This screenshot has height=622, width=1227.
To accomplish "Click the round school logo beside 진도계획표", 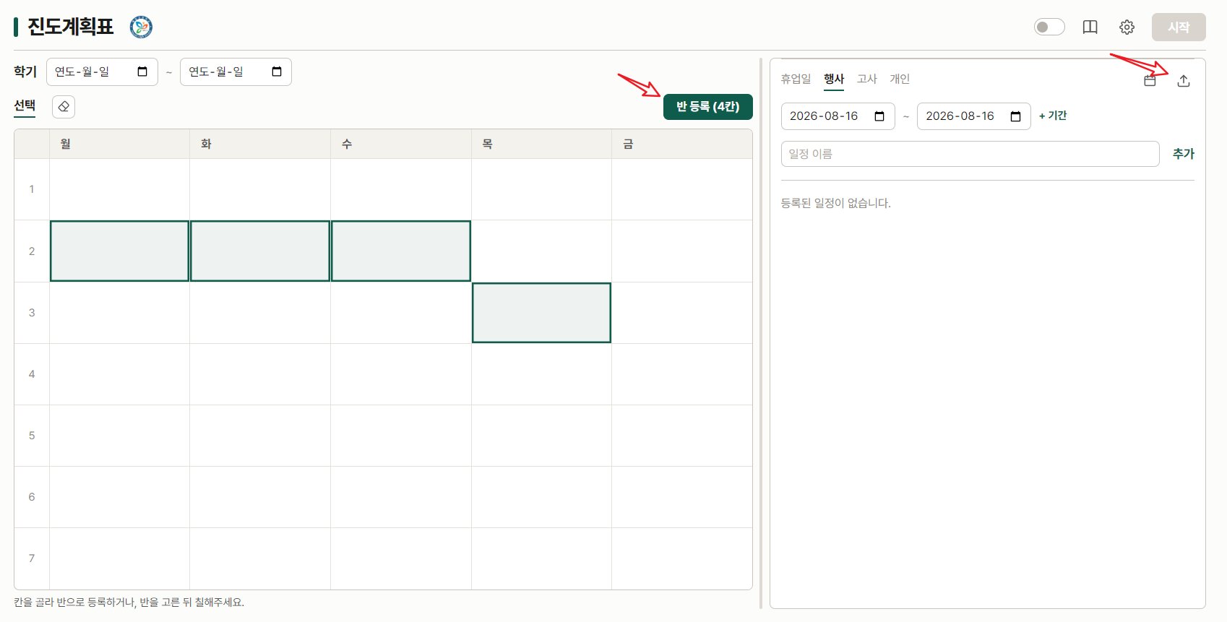I will click(x=141, y=27).
